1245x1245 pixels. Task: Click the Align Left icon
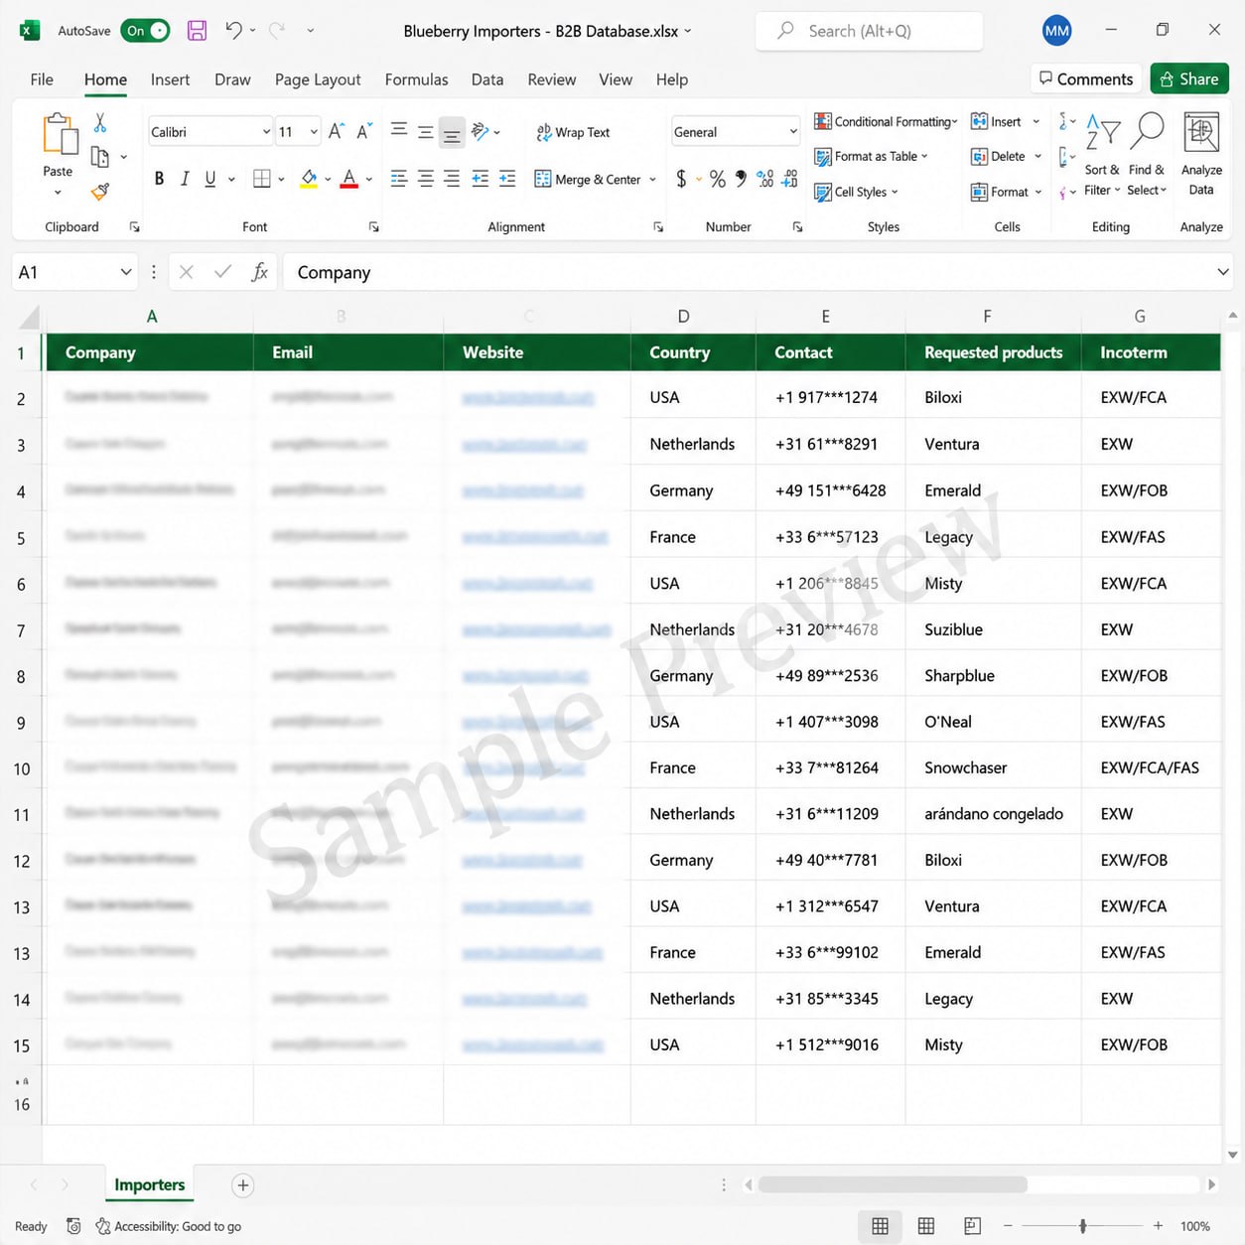coord(399,179)
